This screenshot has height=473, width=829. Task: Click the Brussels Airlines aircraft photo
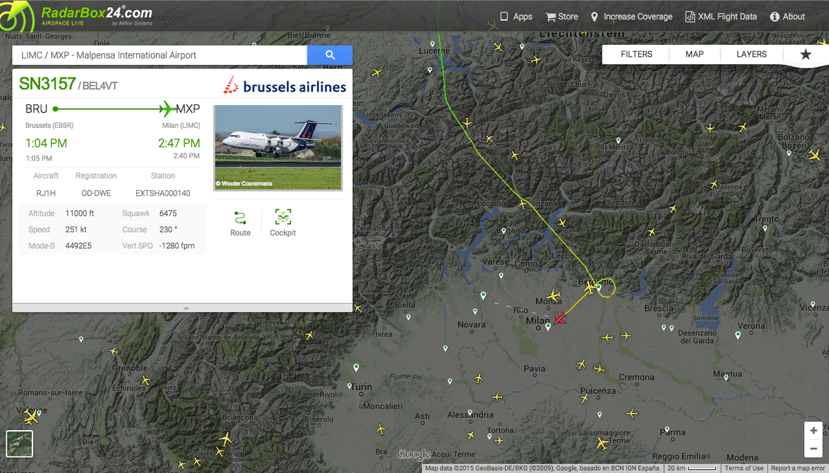pos(278,147)
